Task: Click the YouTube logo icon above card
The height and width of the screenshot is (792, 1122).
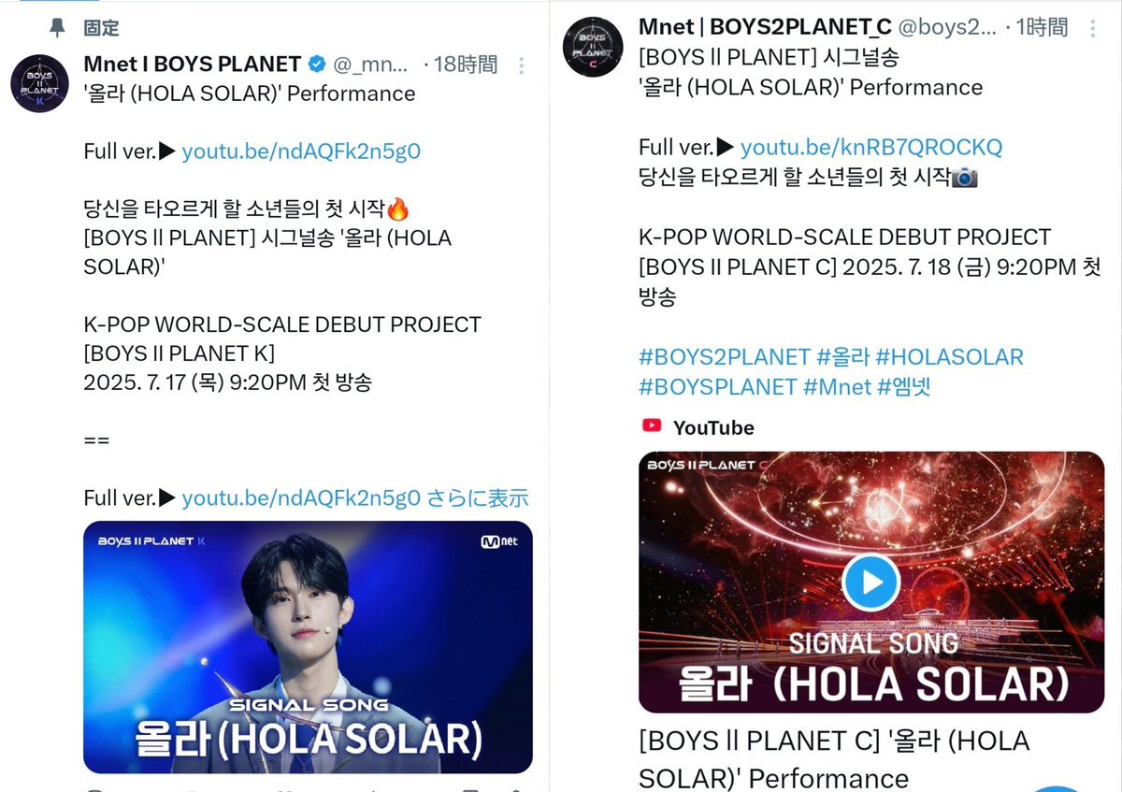Action: [652, 426]
